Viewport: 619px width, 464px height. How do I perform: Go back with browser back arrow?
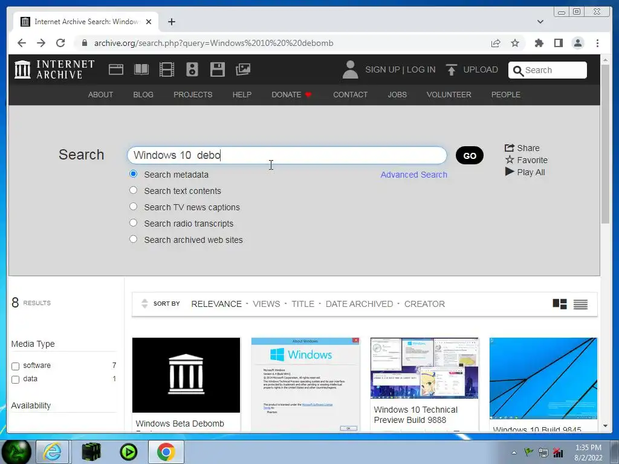[22, 43]
